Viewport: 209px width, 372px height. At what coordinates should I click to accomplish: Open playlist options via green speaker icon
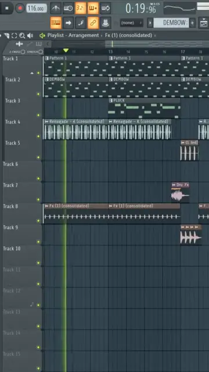pos(42,35)
